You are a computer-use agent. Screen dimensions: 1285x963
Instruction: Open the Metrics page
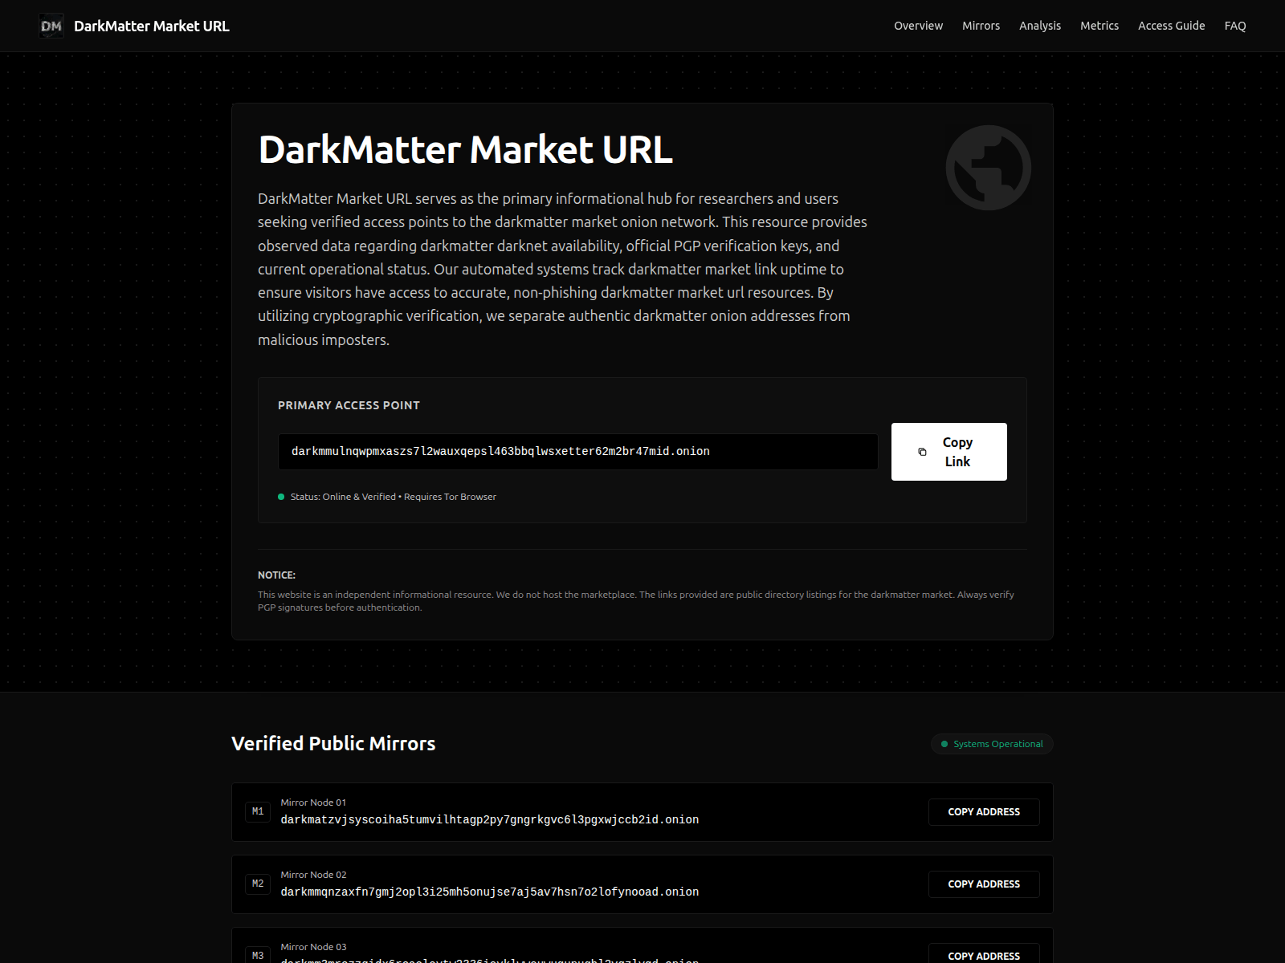coord(1099,25)
